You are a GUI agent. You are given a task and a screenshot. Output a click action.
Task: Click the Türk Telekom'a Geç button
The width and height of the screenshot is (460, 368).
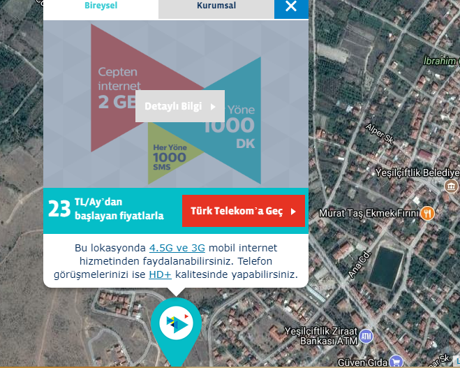(244, 211)
